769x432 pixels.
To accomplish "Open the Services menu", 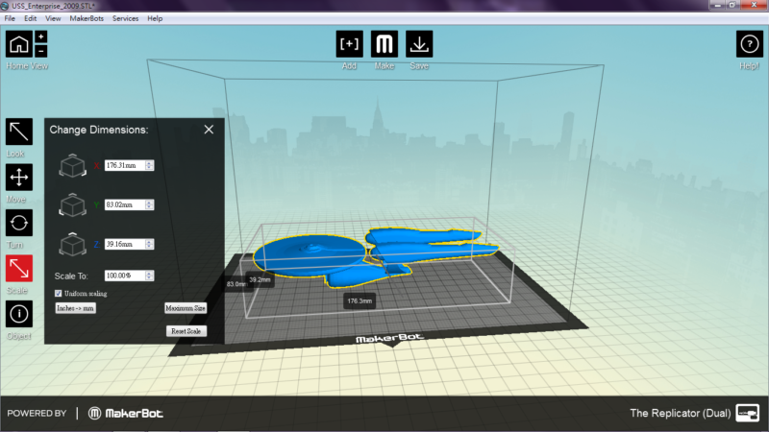I will (126, 18).
